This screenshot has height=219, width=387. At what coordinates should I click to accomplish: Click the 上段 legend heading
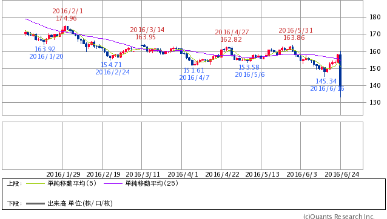[x=15, y=183]
